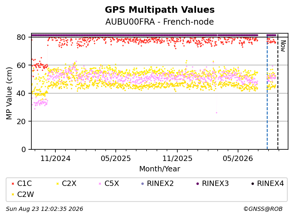Click the RINEX3 purple legend dot
This screenshot has width=294, height=218.
click(197, 184)
